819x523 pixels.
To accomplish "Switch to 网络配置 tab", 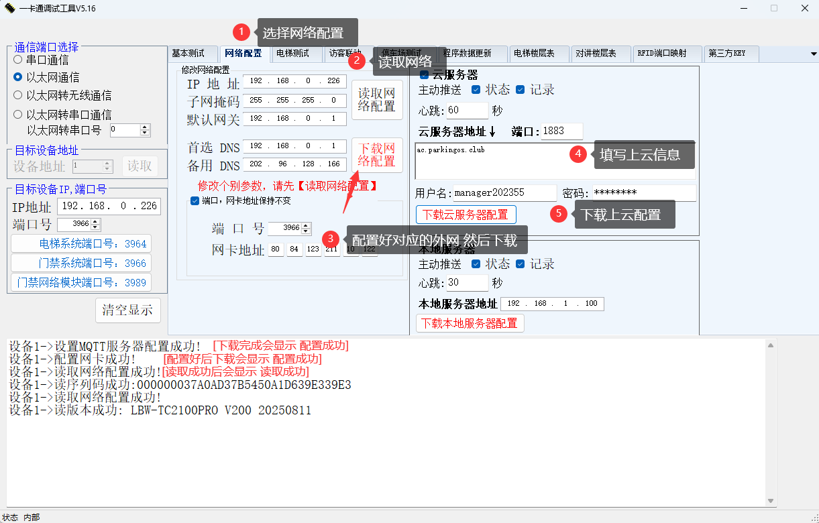I will [x=243, y=53].
